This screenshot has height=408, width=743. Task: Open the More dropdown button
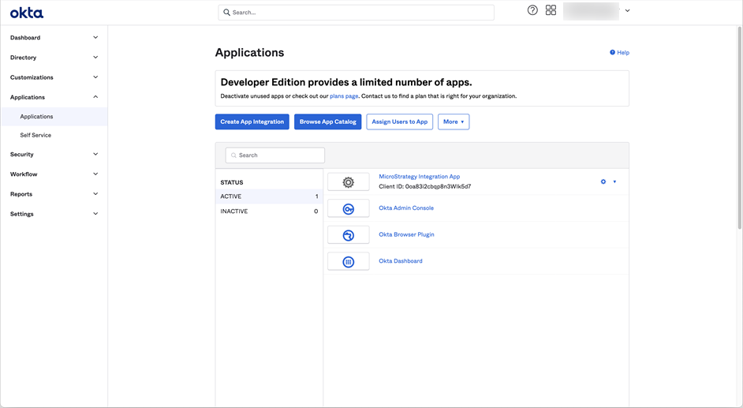click(x=454, y=122)
